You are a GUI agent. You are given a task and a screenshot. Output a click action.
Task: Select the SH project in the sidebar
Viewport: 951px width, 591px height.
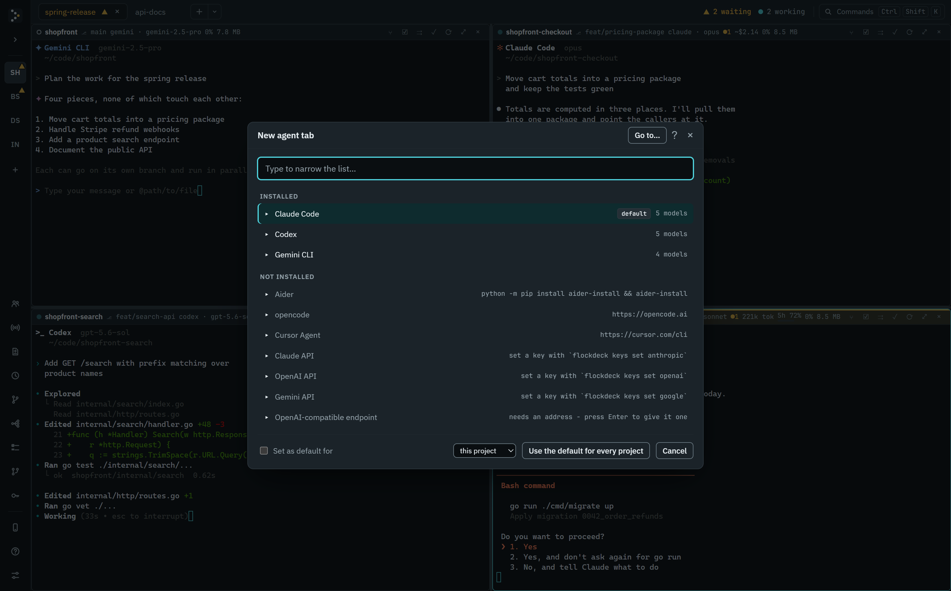[15, 72]
